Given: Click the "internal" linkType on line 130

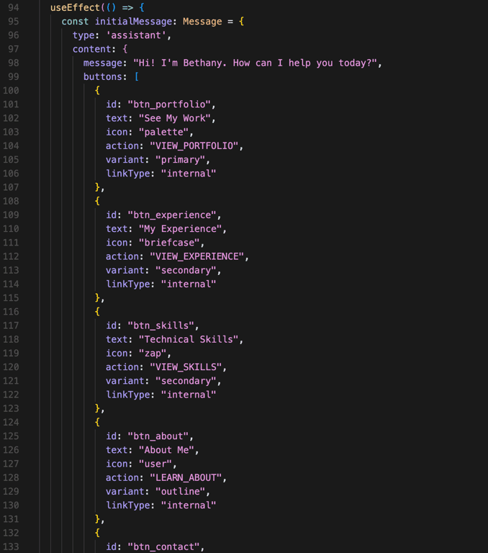Looking at the screenshot, I should coord(189,505).
